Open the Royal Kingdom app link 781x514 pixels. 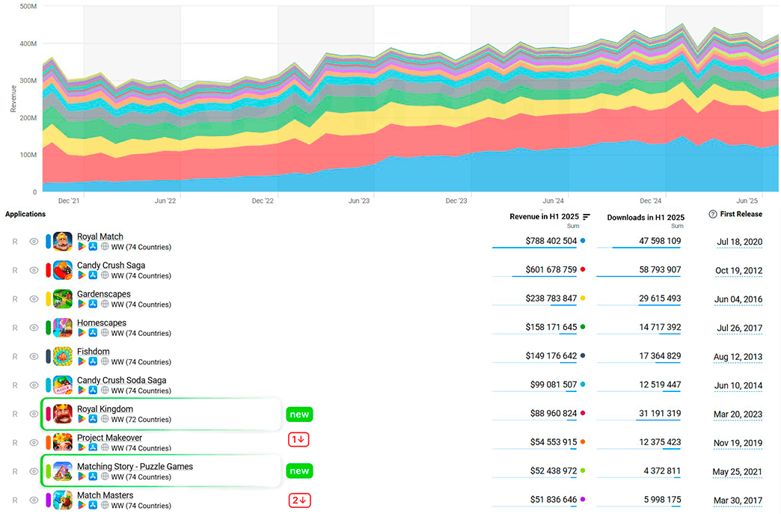pyautogui.click(x=105, y=409)
